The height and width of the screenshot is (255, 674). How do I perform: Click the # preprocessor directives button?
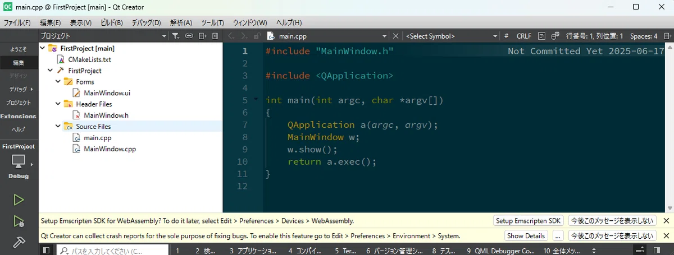pyautogui.click(x=506, y=36)
